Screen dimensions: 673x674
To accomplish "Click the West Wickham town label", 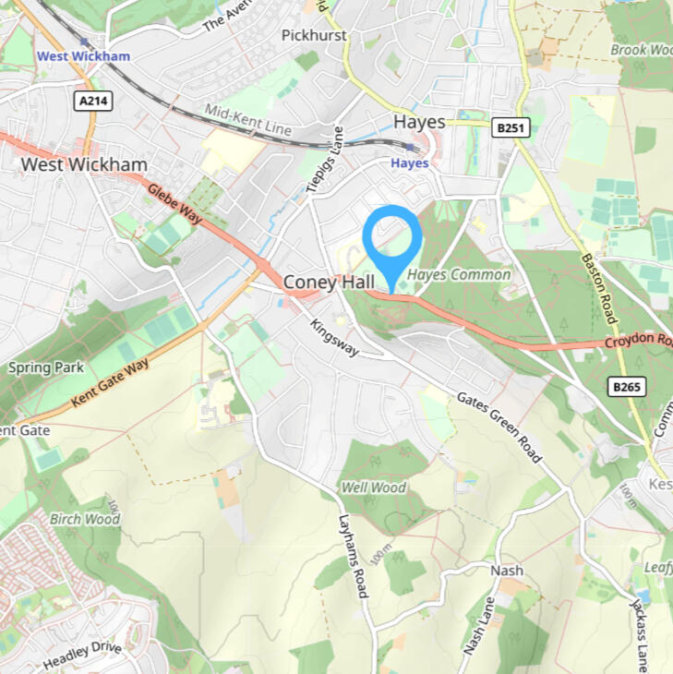I will click(84, 164).
